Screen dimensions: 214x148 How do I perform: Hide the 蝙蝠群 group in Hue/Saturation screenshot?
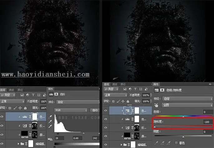[x=105, y=145]
